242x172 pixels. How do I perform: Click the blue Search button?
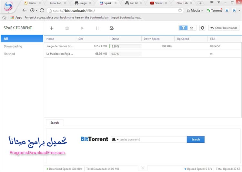pos(196,139)
